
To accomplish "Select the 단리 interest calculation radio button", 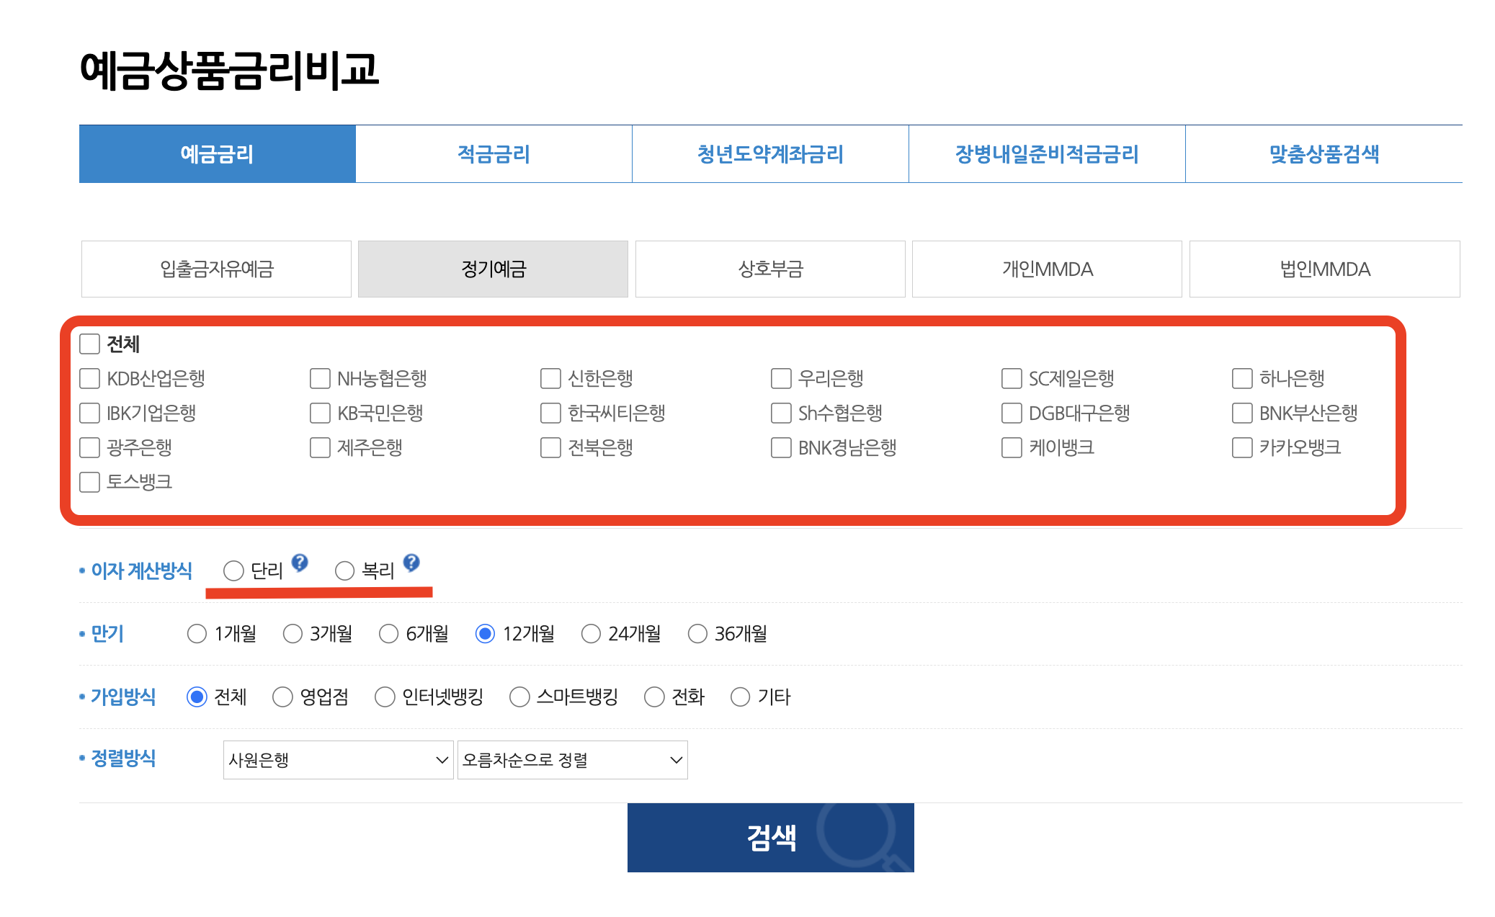I will click(233, 571).
